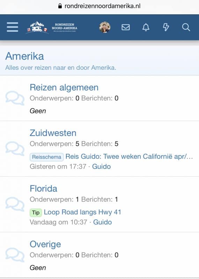Open the Reizen algemeen forum
Viewport: 199px width, 279px height.
coord(64,88)
